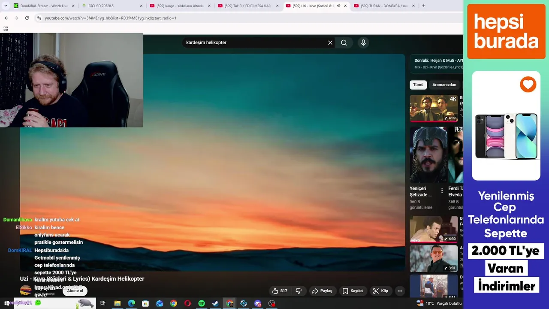
Task: Open Paylaş share button
Action: pos(322,291)
